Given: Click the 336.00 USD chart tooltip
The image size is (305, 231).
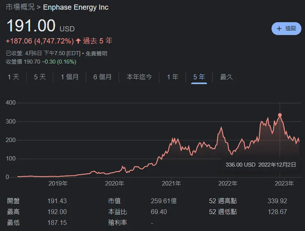Looking at the screenshot, I should pyautogui.click(x=260, y=165).
